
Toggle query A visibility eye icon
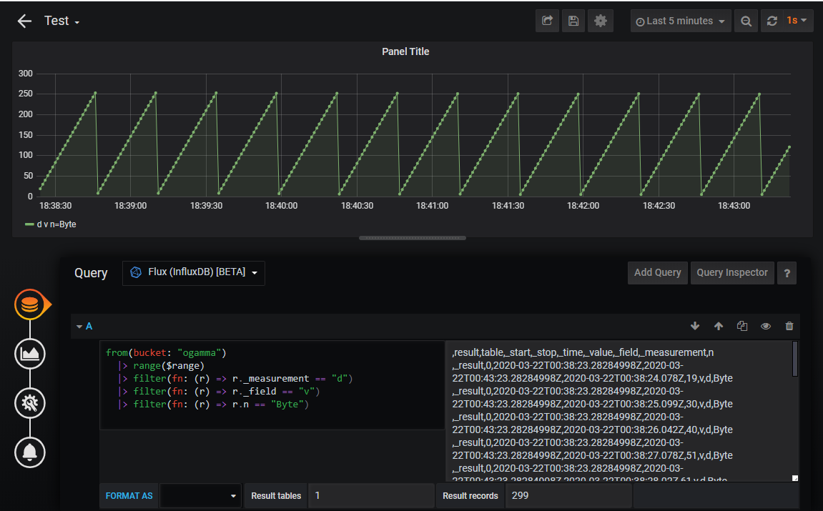(766, 326)
